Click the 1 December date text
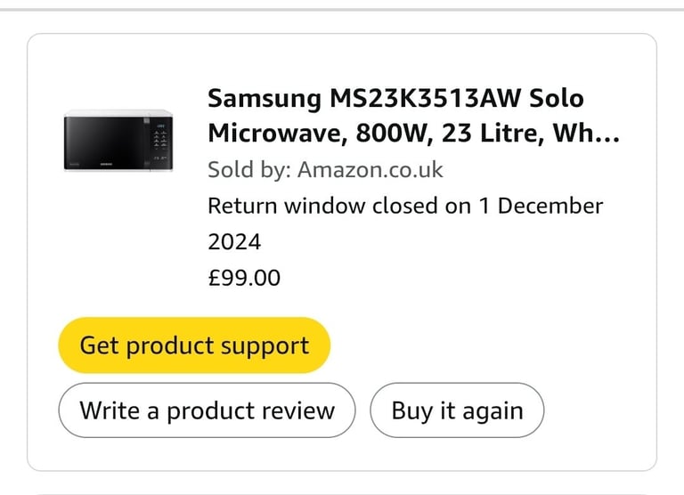This screenshot has width=684, height=495. point(541,206)
